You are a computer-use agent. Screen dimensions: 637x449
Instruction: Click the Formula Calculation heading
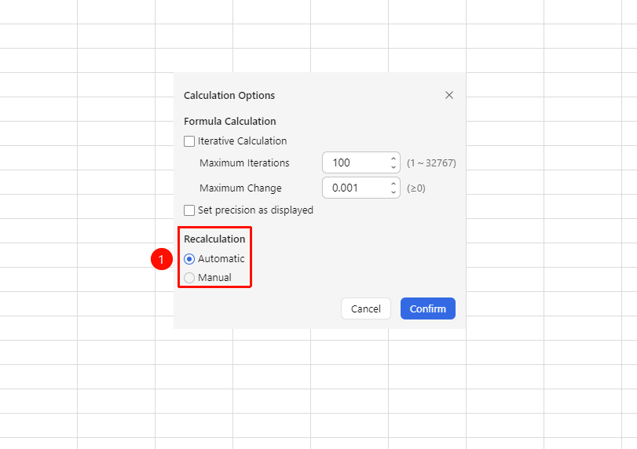[230, 122]
